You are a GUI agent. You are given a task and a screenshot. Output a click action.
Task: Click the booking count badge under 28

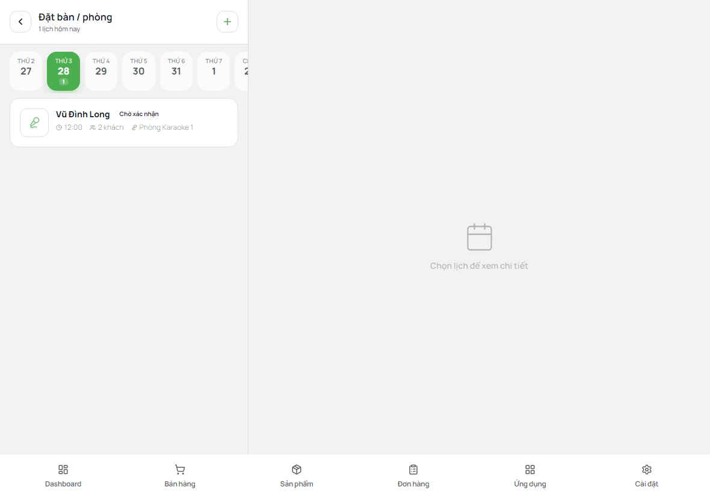(x=63, y=82)
